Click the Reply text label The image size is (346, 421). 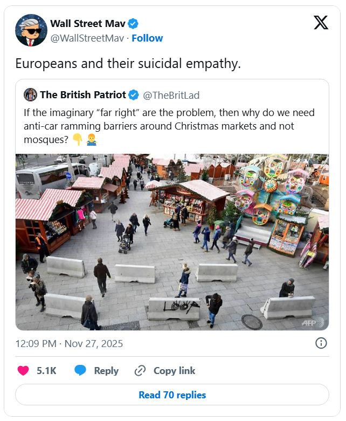pyautogui.click(x=106, y=371)
